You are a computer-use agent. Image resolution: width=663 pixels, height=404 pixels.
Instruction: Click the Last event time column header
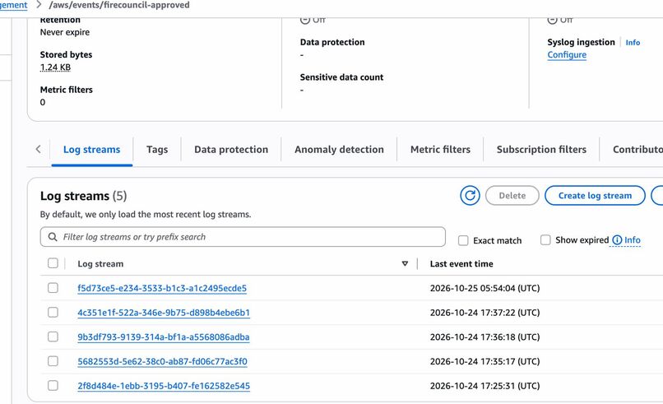point(461,263)
